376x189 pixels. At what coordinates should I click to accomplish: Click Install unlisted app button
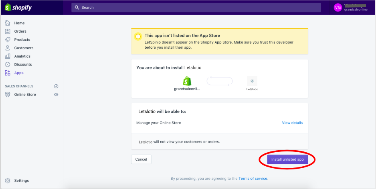(x=287, y=159)
